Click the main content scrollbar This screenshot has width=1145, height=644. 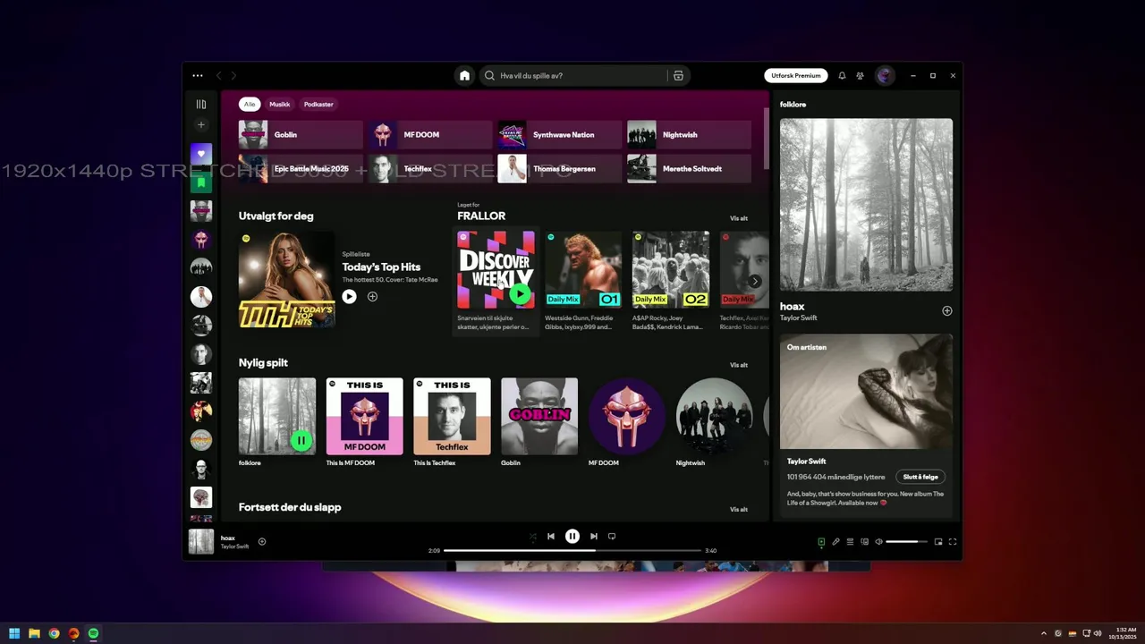tap(766, 139)
